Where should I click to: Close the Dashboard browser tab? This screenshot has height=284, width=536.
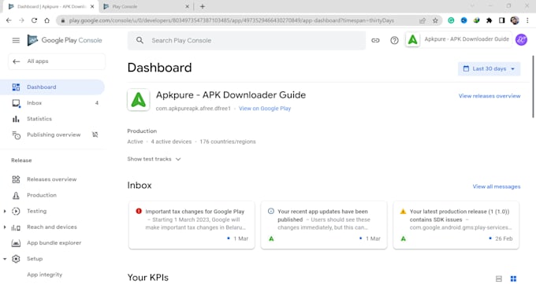click(92, 6)
